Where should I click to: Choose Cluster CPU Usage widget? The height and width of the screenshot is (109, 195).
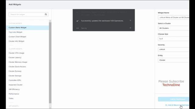pos(16,53)
